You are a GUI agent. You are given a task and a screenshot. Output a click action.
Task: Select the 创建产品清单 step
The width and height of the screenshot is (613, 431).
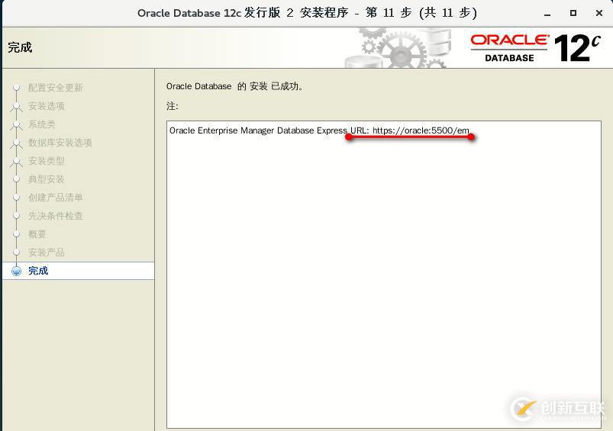point(55,198)
